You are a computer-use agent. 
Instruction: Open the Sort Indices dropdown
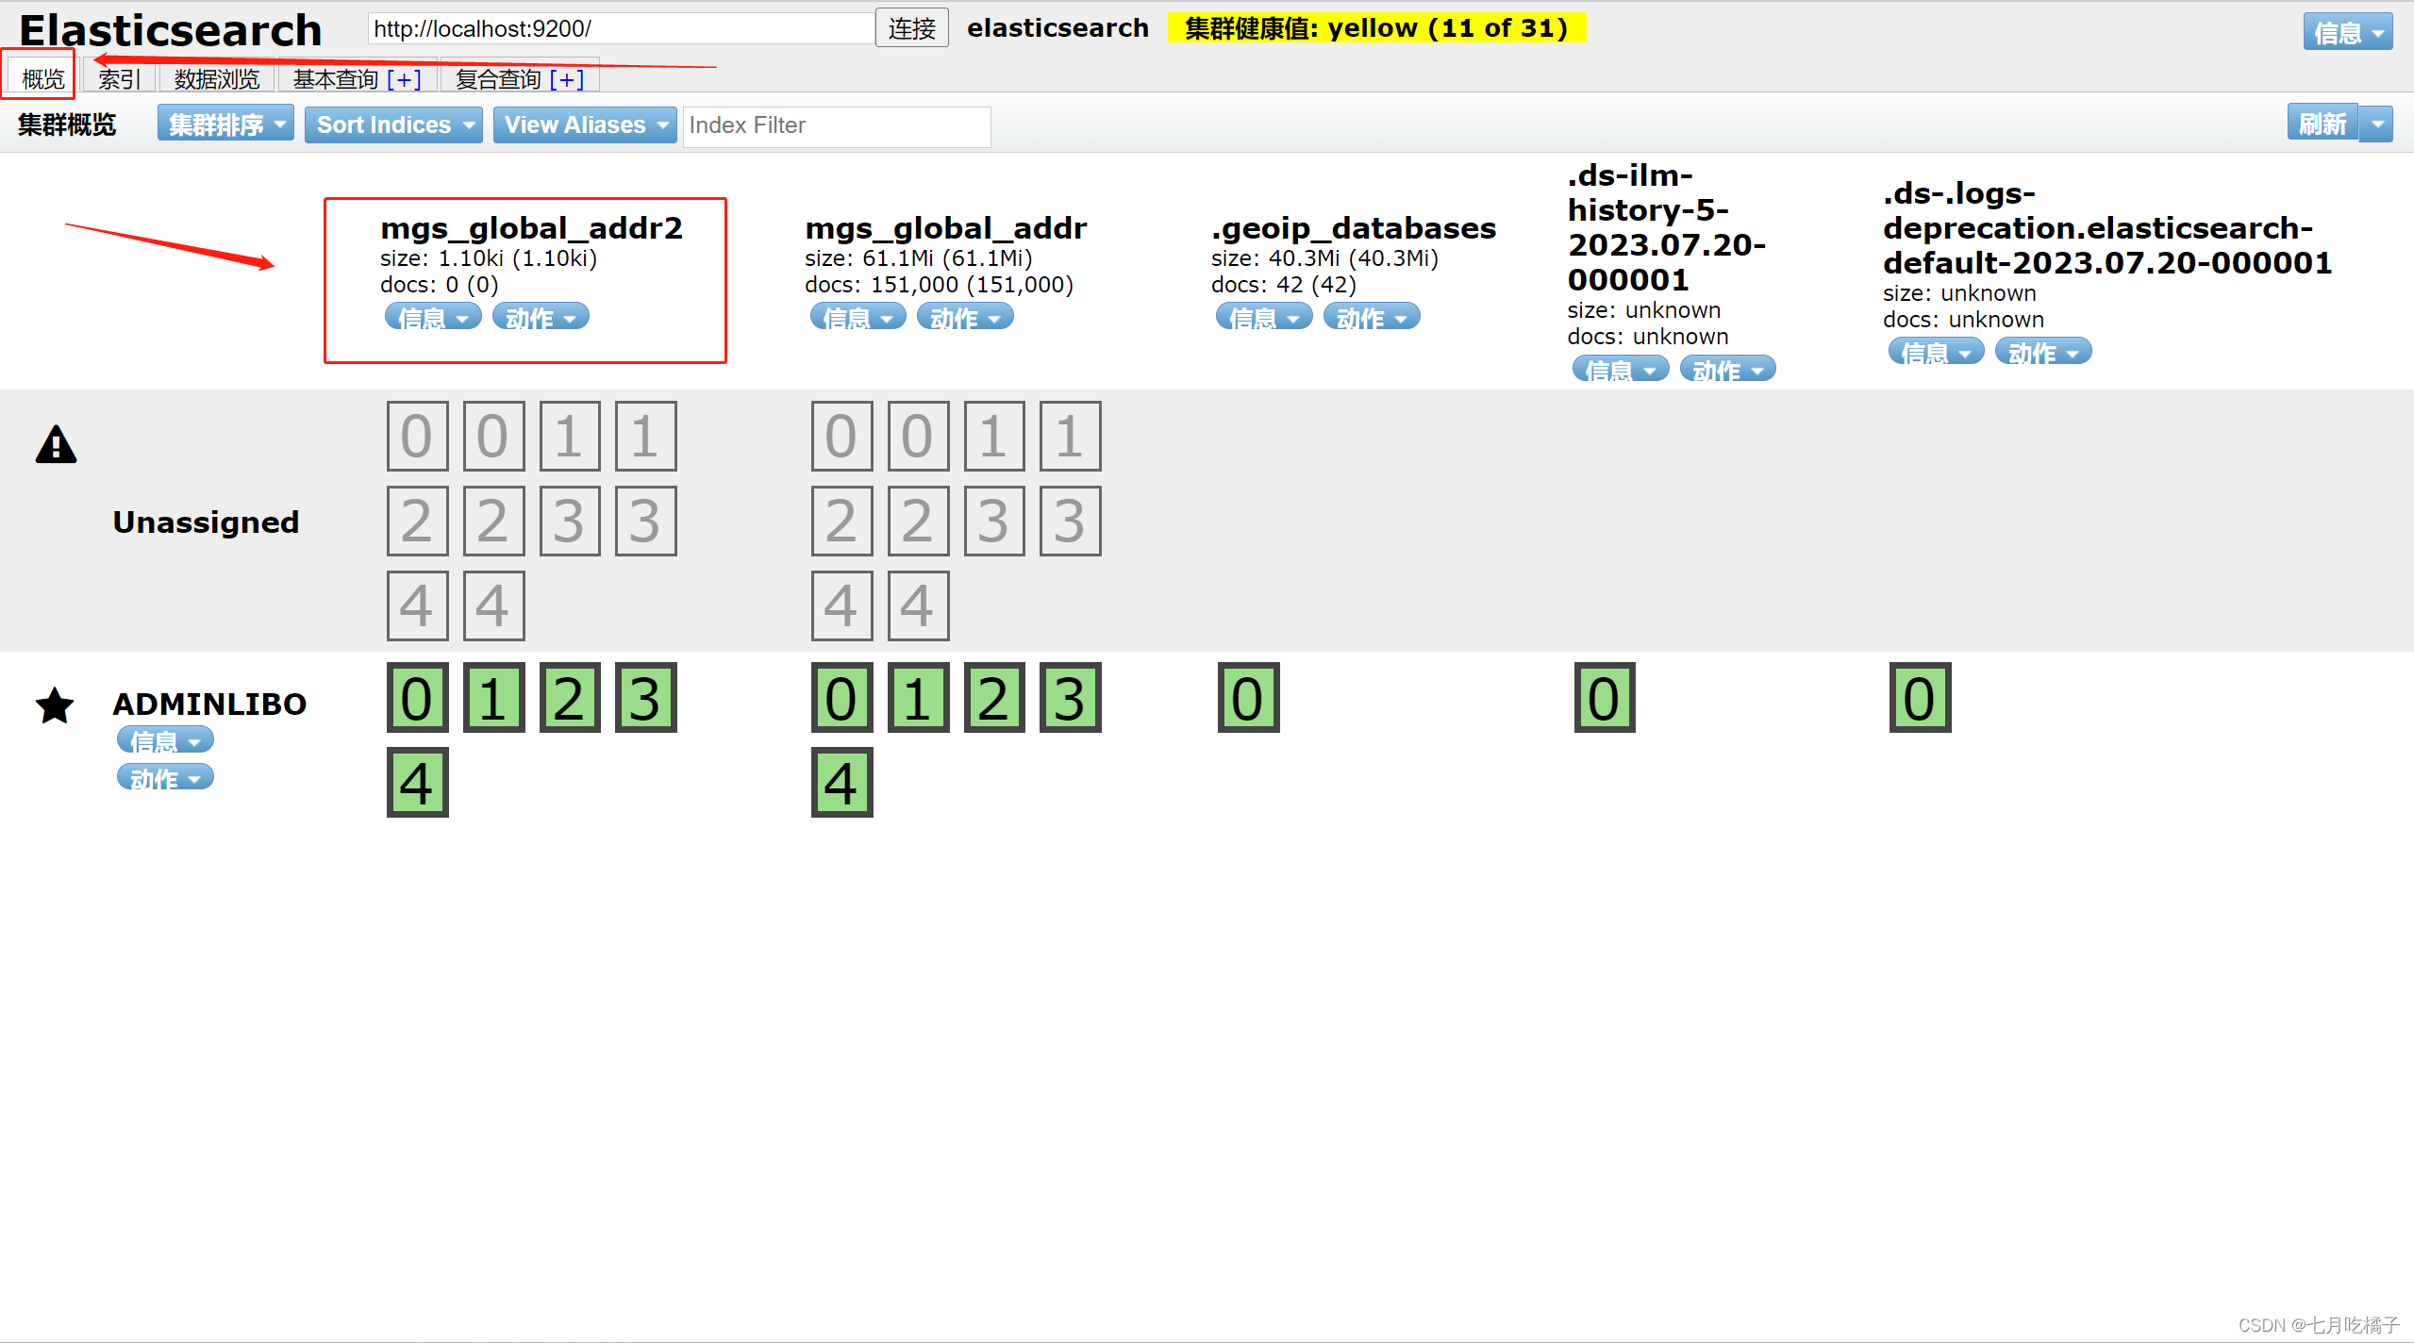(x=393, y=124)
